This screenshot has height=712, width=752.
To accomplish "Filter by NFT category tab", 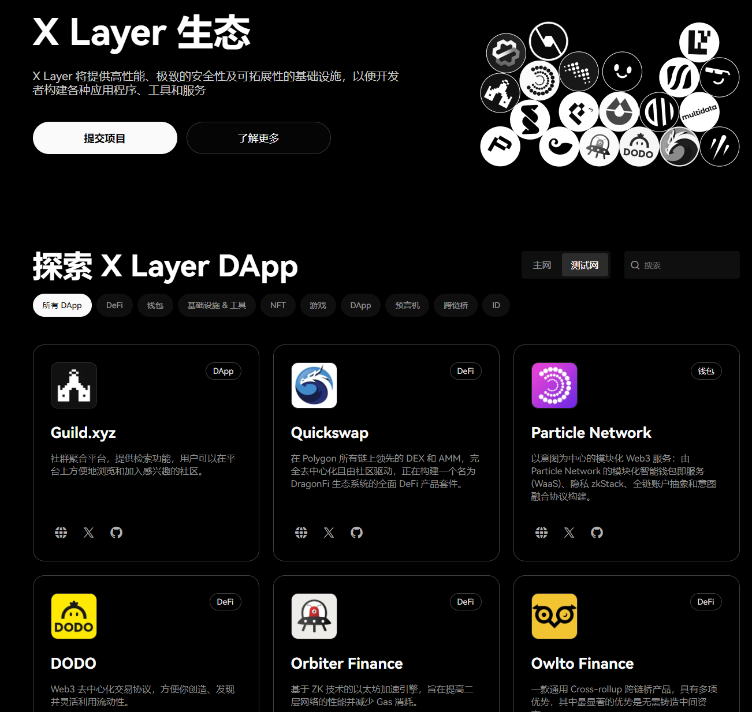I will [x=278, y=305].
